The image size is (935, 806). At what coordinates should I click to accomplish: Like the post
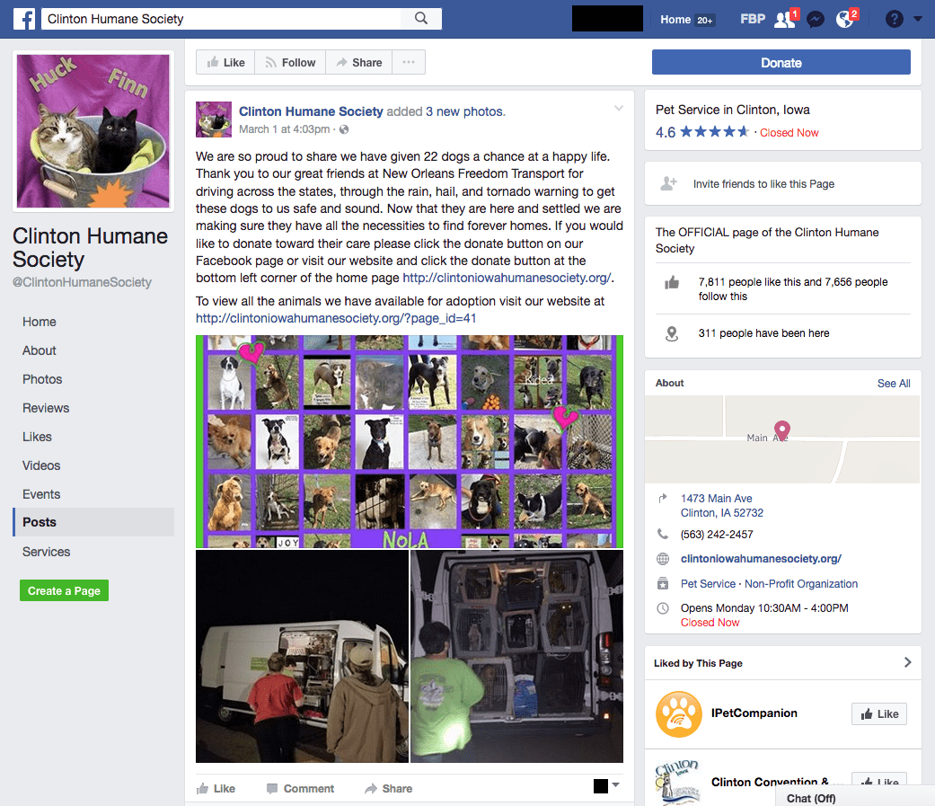216,788
